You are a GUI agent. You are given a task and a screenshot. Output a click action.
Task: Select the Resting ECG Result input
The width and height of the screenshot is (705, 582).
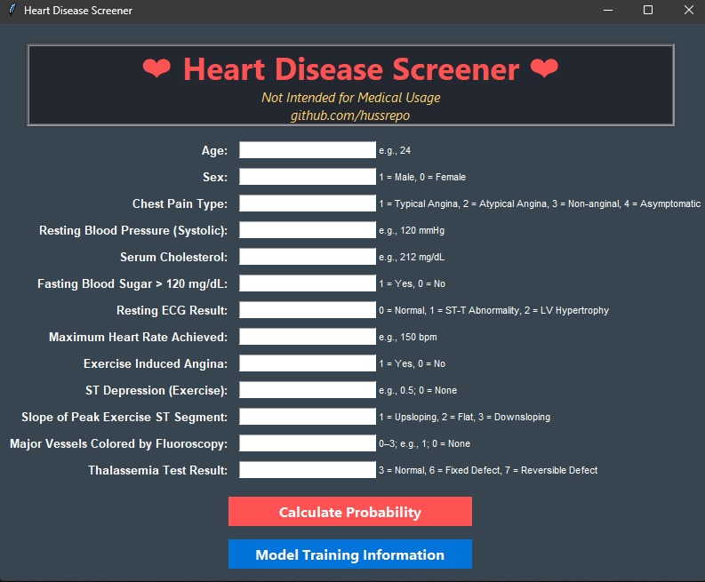tap(308, 310)
